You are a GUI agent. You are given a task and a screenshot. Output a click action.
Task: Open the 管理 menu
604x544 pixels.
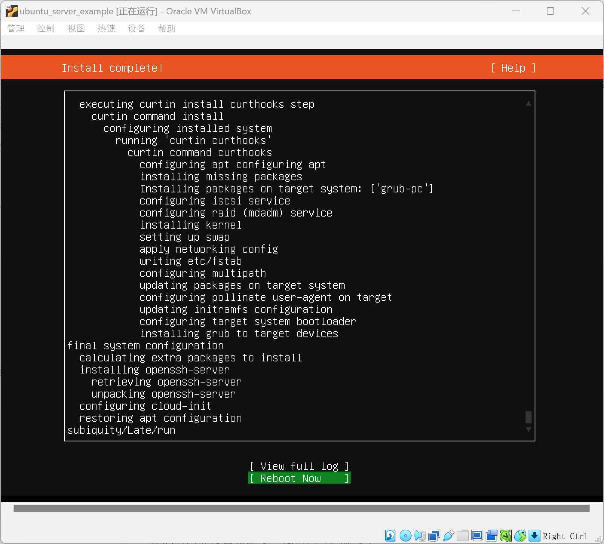[16, 29]
